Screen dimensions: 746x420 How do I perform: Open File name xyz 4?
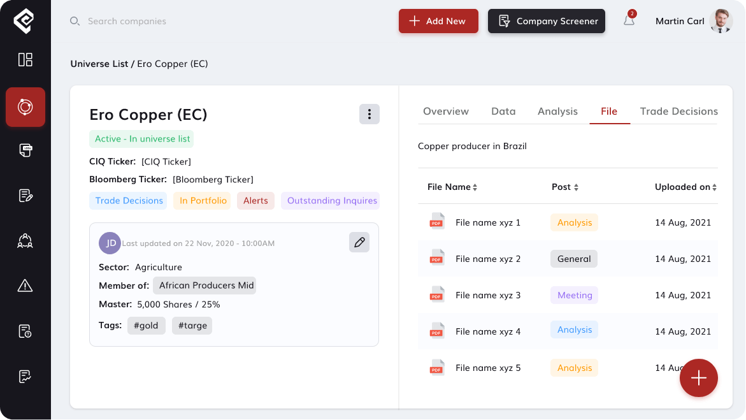point(488,331)
